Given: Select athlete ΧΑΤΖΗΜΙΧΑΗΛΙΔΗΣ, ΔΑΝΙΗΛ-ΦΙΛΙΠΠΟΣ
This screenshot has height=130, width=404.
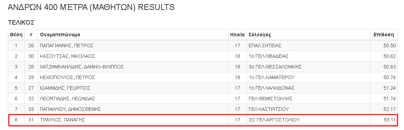Looking at the screenshot, I should pyautogui.click(x=82, y=67).
